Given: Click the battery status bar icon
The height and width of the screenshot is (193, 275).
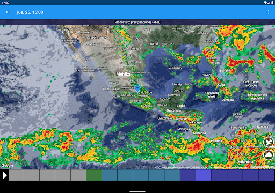Looking at the screenshot, I should pyautogui.click(x=272, y=3).
